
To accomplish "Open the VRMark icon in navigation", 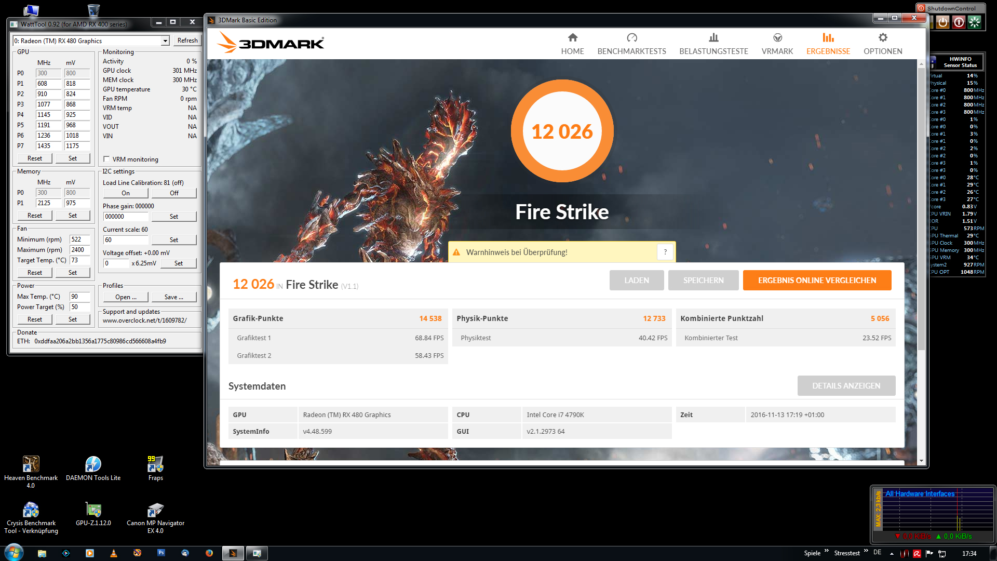I will tap(777, 37).
